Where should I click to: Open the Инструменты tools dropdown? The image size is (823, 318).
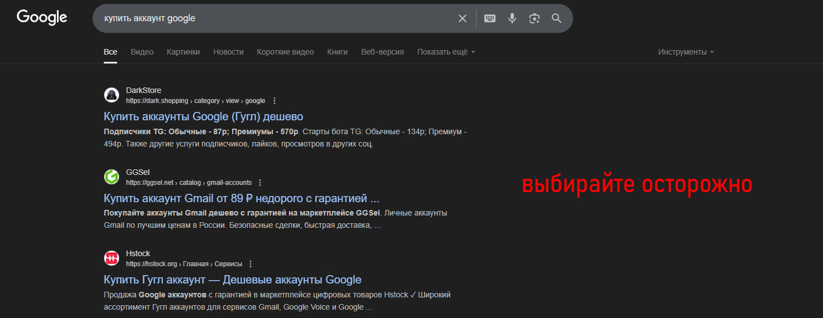pos(686,52)
